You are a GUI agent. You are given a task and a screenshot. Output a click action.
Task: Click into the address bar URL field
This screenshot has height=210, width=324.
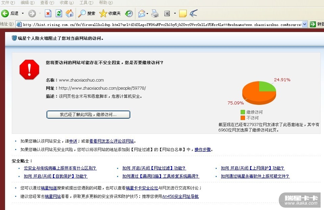[x=162, y=25]
